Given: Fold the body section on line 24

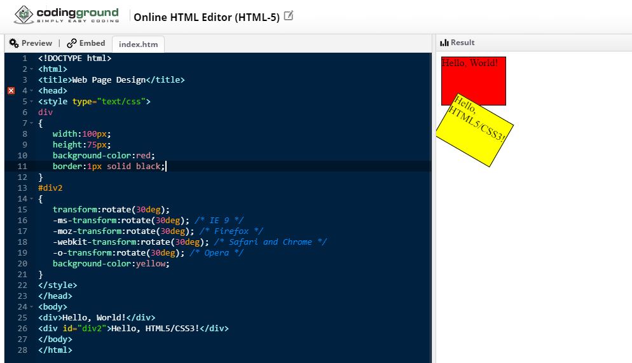Looking at the screenshot, I should (31, 307).
